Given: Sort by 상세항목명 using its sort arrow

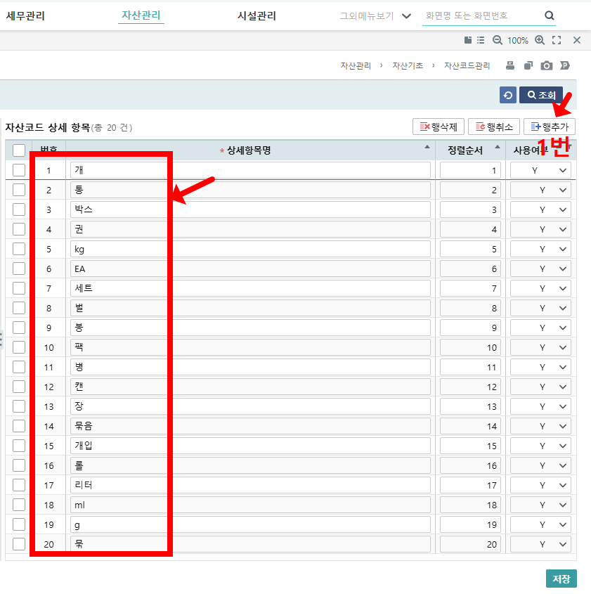Looking at the screenshot, I should click(x=427, y=147).
